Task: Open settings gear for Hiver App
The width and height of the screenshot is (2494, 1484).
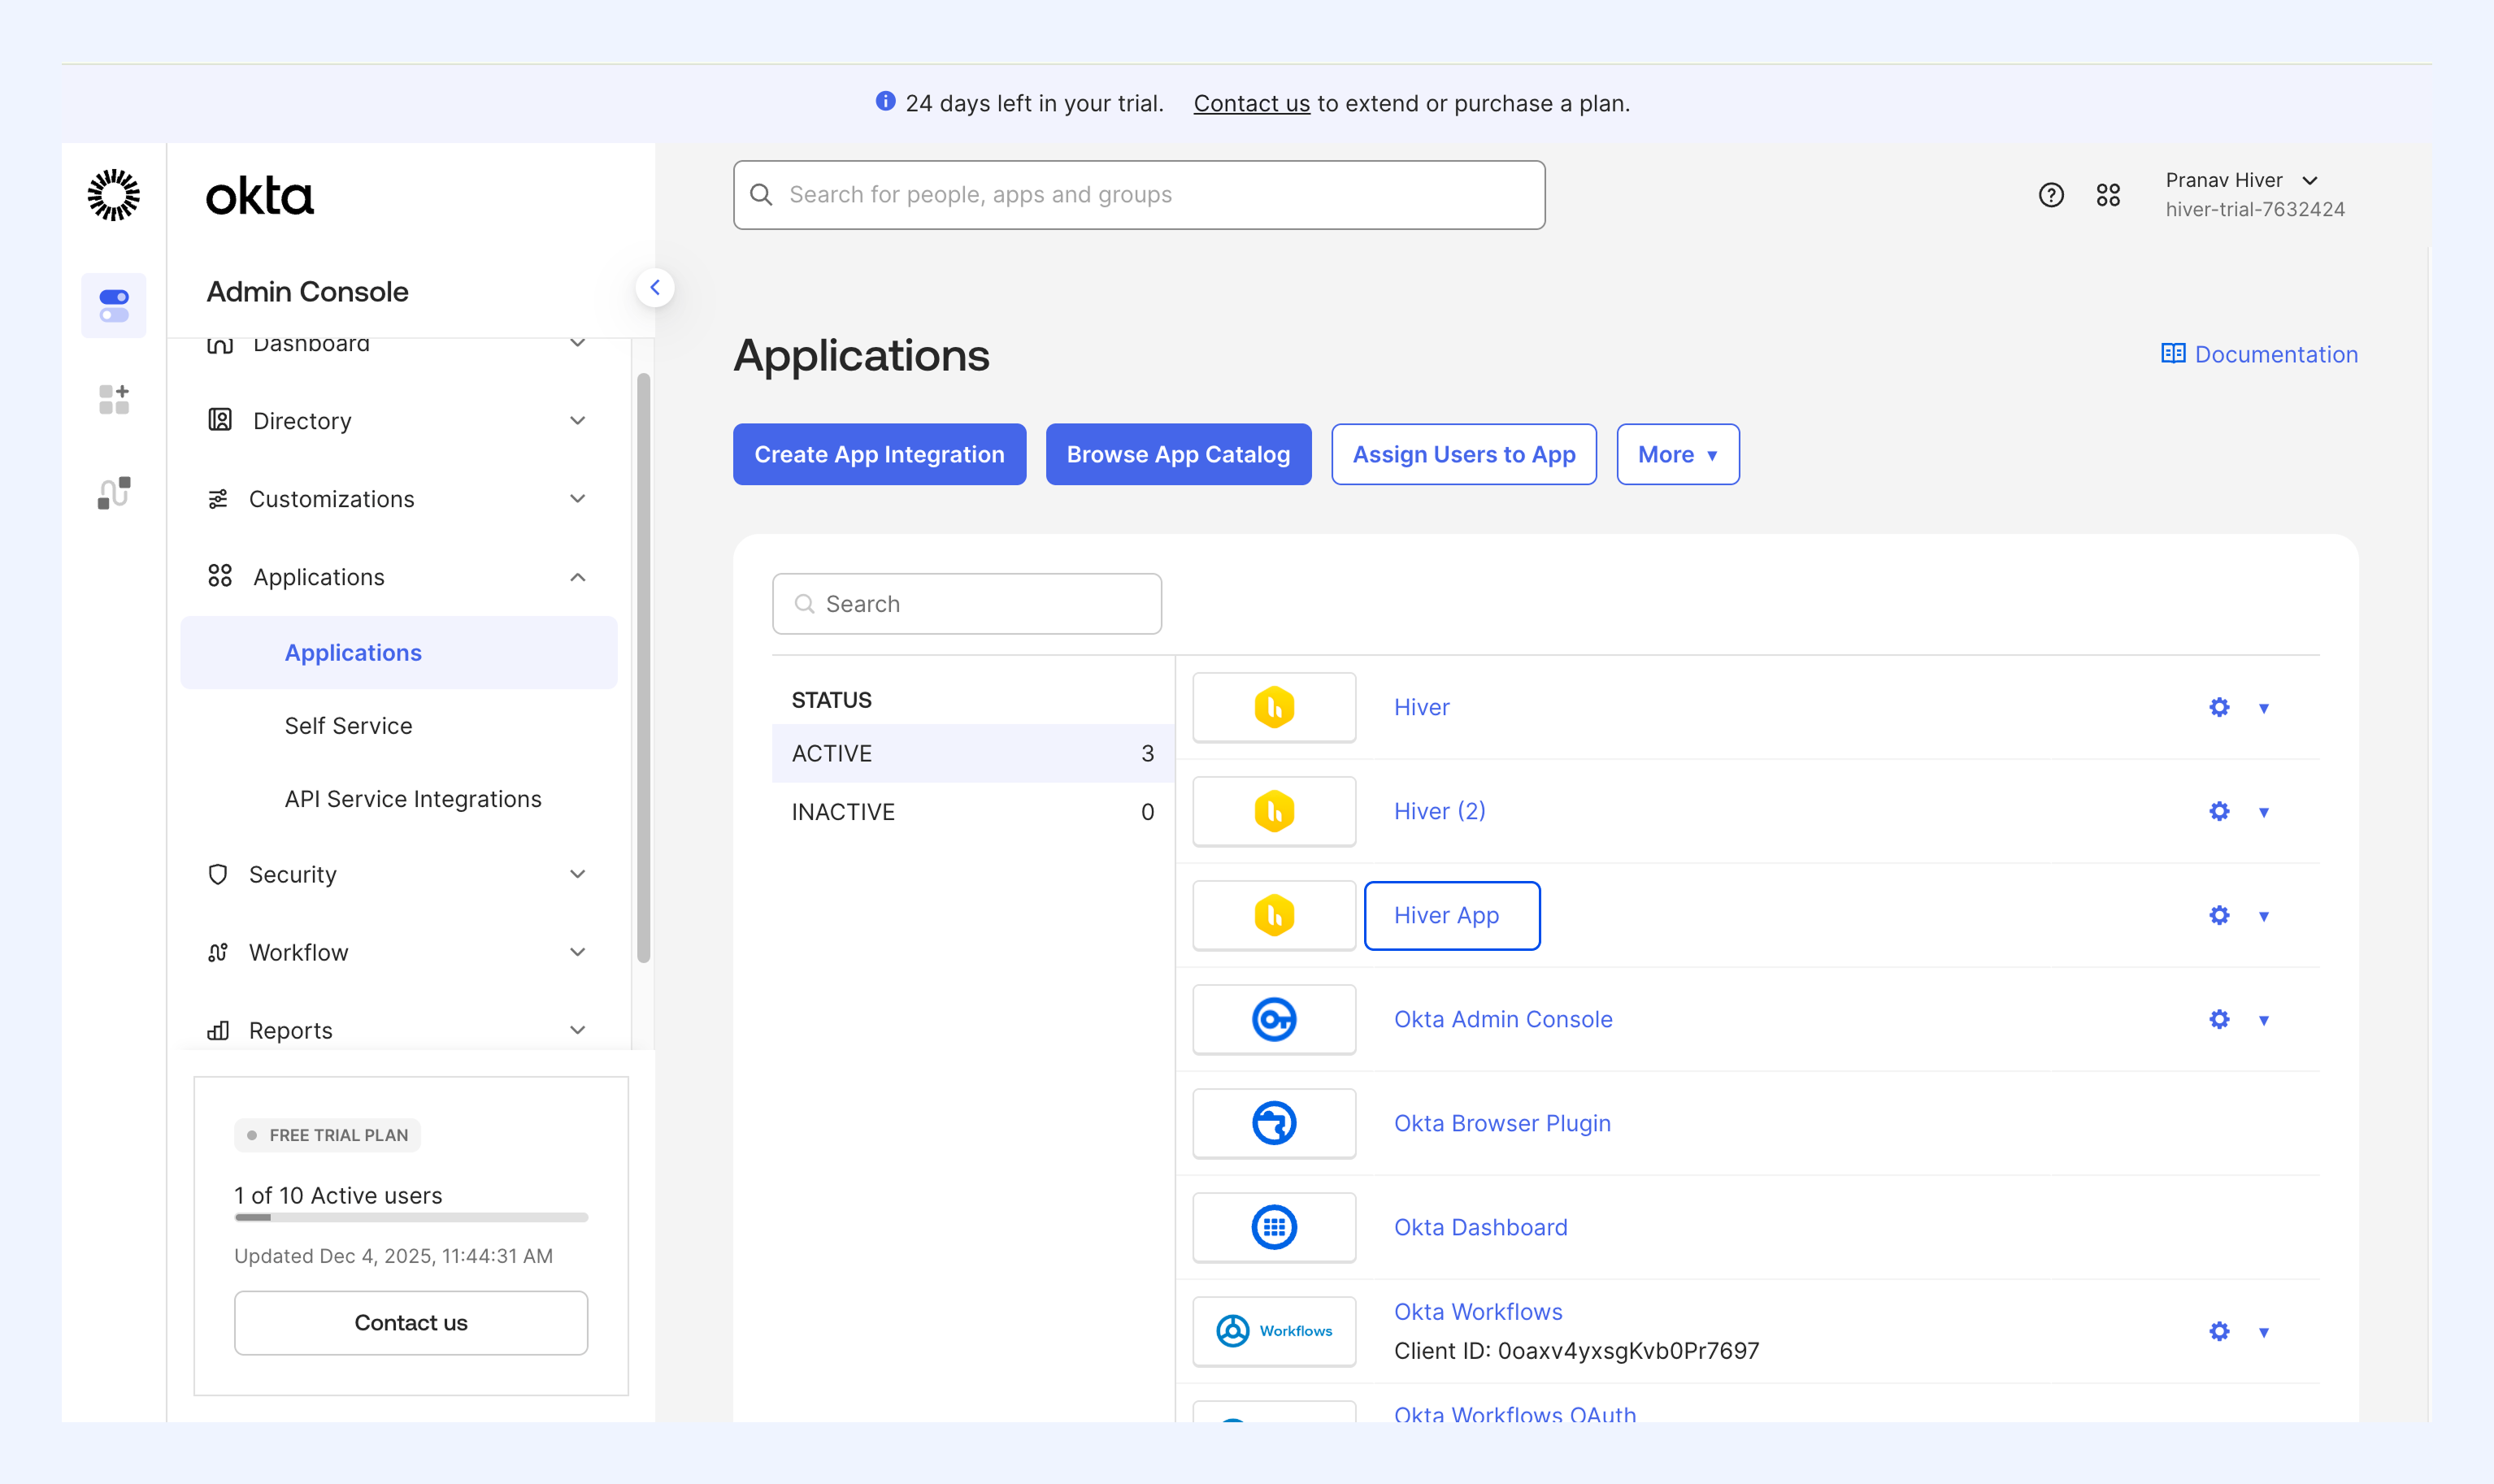Action: (2219, 915)
